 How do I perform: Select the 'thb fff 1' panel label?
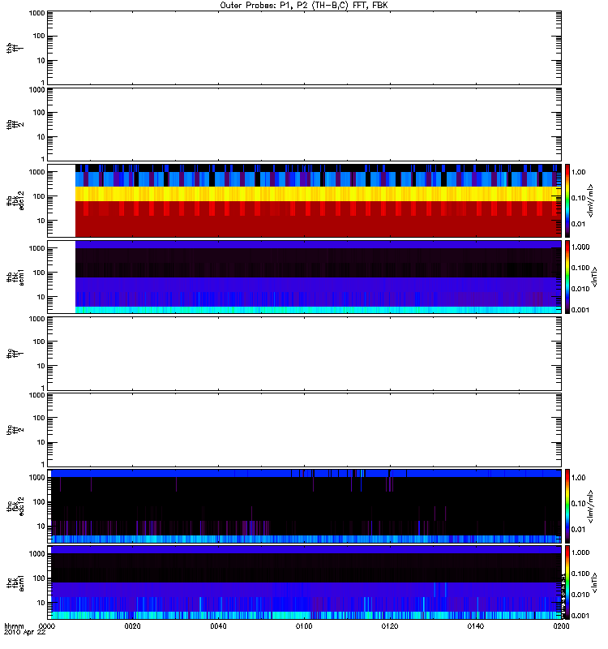coord(15,48)
